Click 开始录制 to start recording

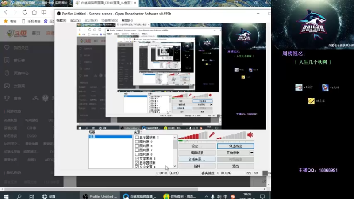233,153
